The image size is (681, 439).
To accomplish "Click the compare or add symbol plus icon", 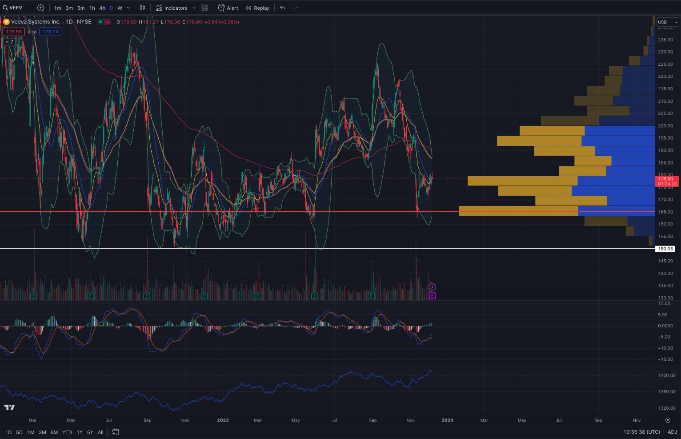I will point(41,8).
